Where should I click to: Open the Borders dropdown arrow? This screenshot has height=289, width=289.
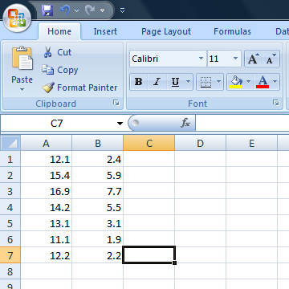tap(219, 82)
